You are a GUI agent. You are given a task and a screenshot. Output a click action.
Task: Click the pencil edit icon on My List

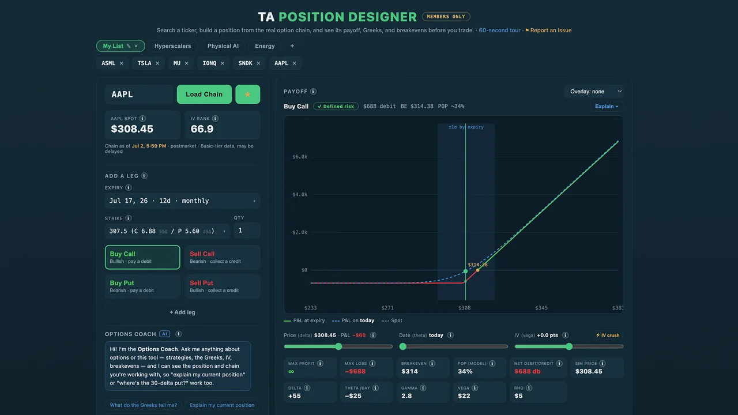point(129,46)
